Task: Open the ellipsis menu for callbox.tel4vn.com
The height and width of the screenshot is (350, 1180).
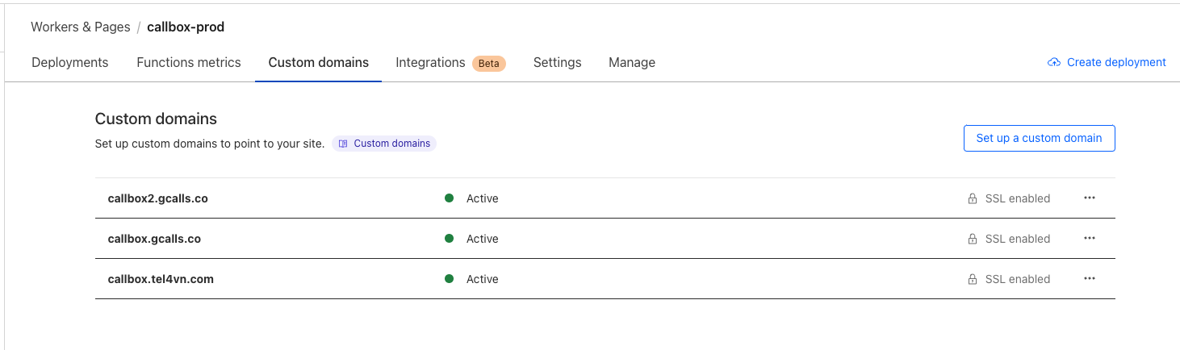Action: coord(1090,279)
